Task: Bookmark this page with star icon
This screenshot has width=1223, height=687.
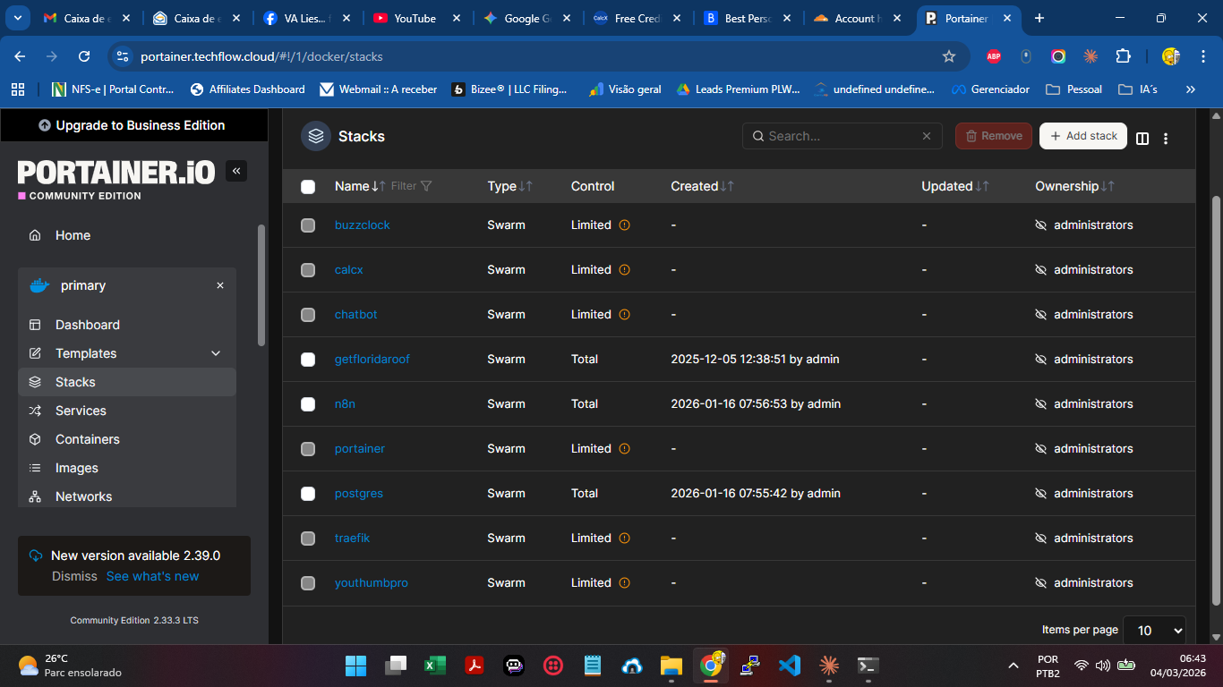Action: [x=949, y=56]
